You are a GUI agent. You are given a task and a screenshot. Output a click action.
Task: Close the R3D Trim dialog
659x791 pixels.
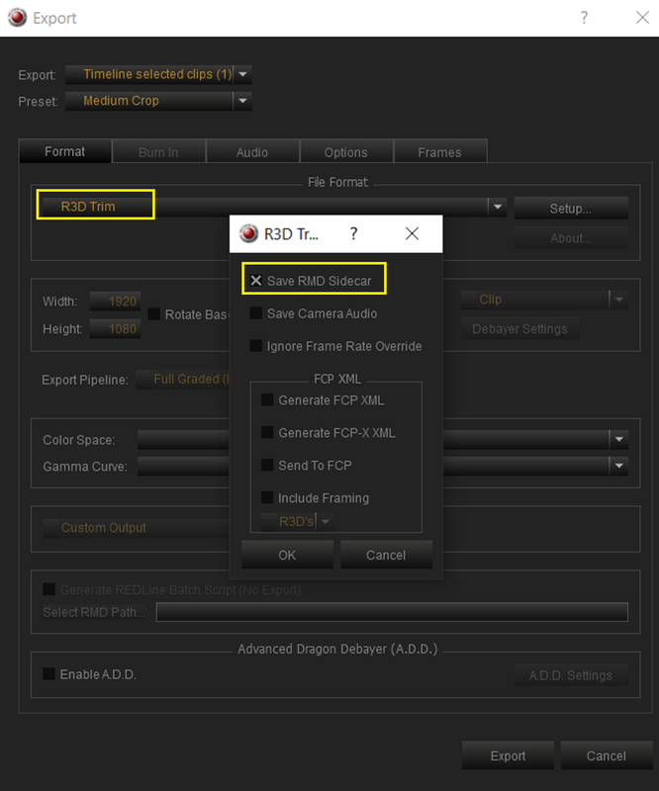point(412,233)
